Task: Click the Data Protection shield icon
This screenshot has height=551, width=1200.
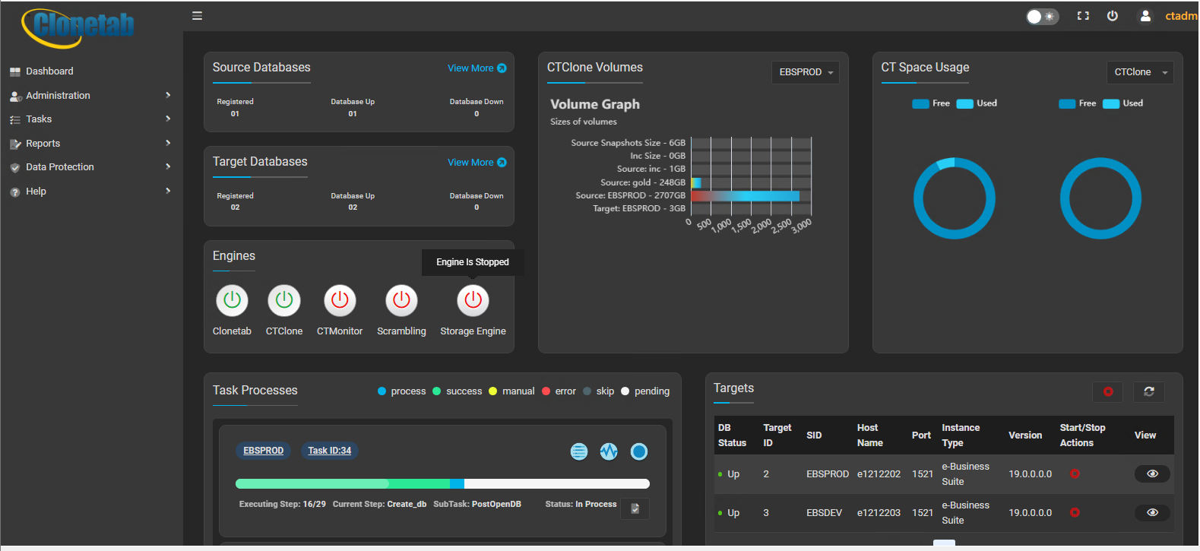Action: [14, 168]
